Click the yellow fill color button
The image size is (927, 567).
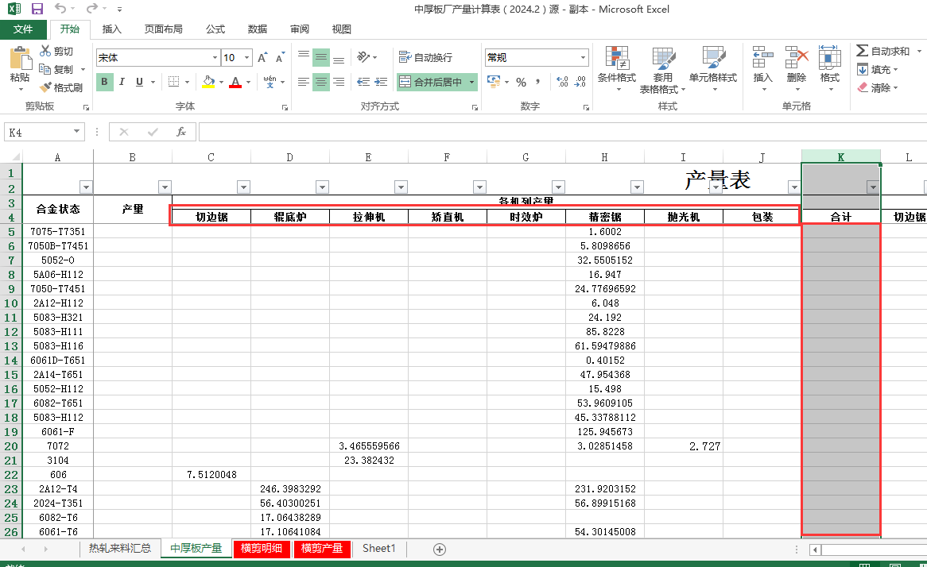[x=208, y=82]
